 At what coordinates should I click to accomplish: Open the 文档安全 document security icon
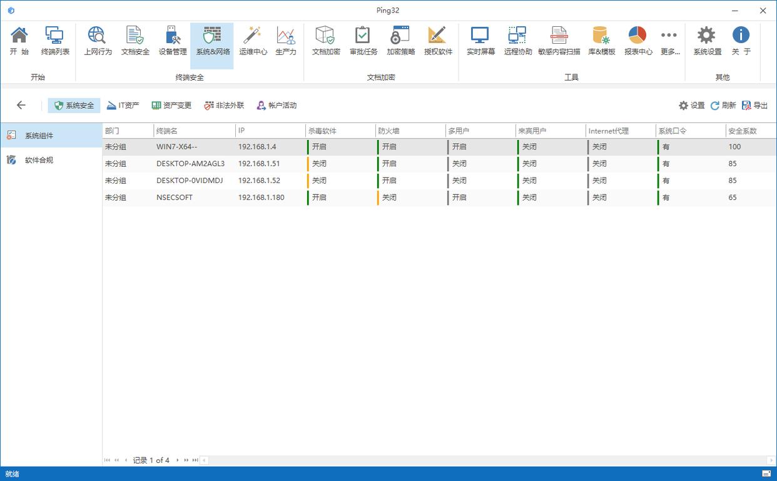135,41
